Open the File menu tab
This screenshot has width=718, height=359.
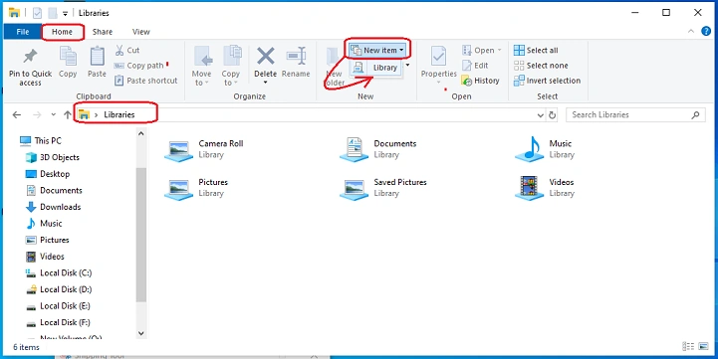23,32
